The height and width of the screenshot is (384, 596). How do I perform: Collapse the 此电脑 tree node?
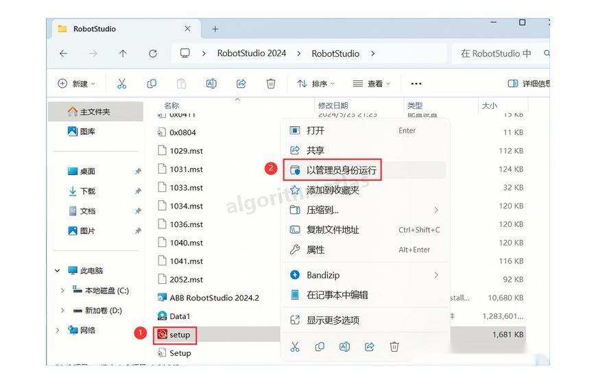click(58, 271)
